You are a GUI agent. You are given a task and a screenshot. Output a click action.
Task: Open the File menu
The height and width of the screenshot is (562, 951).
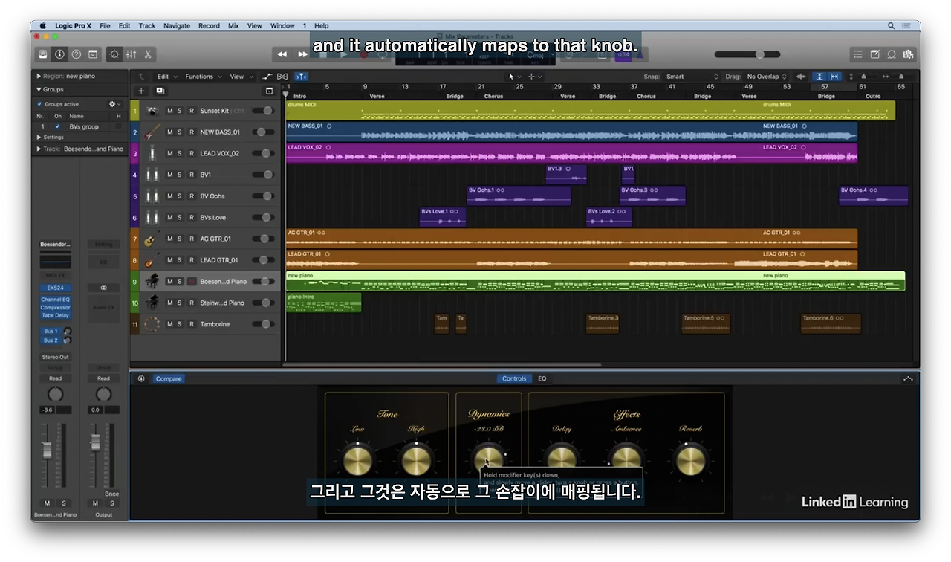105,25
